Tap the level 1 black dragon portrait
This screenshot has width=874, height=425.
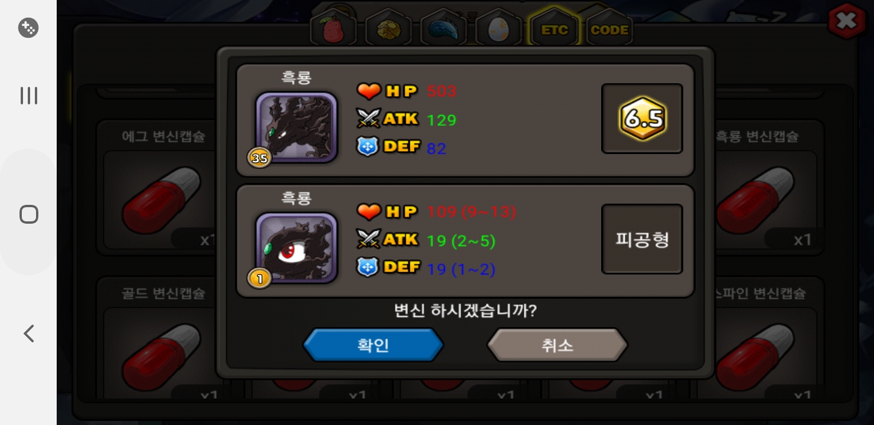pos(296,248)
